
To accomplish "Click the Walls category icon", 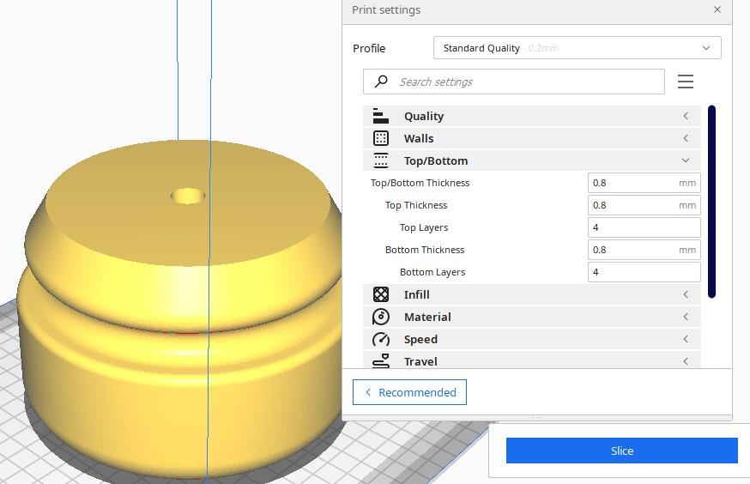I will pyautogui.click(x=381, y=139).
